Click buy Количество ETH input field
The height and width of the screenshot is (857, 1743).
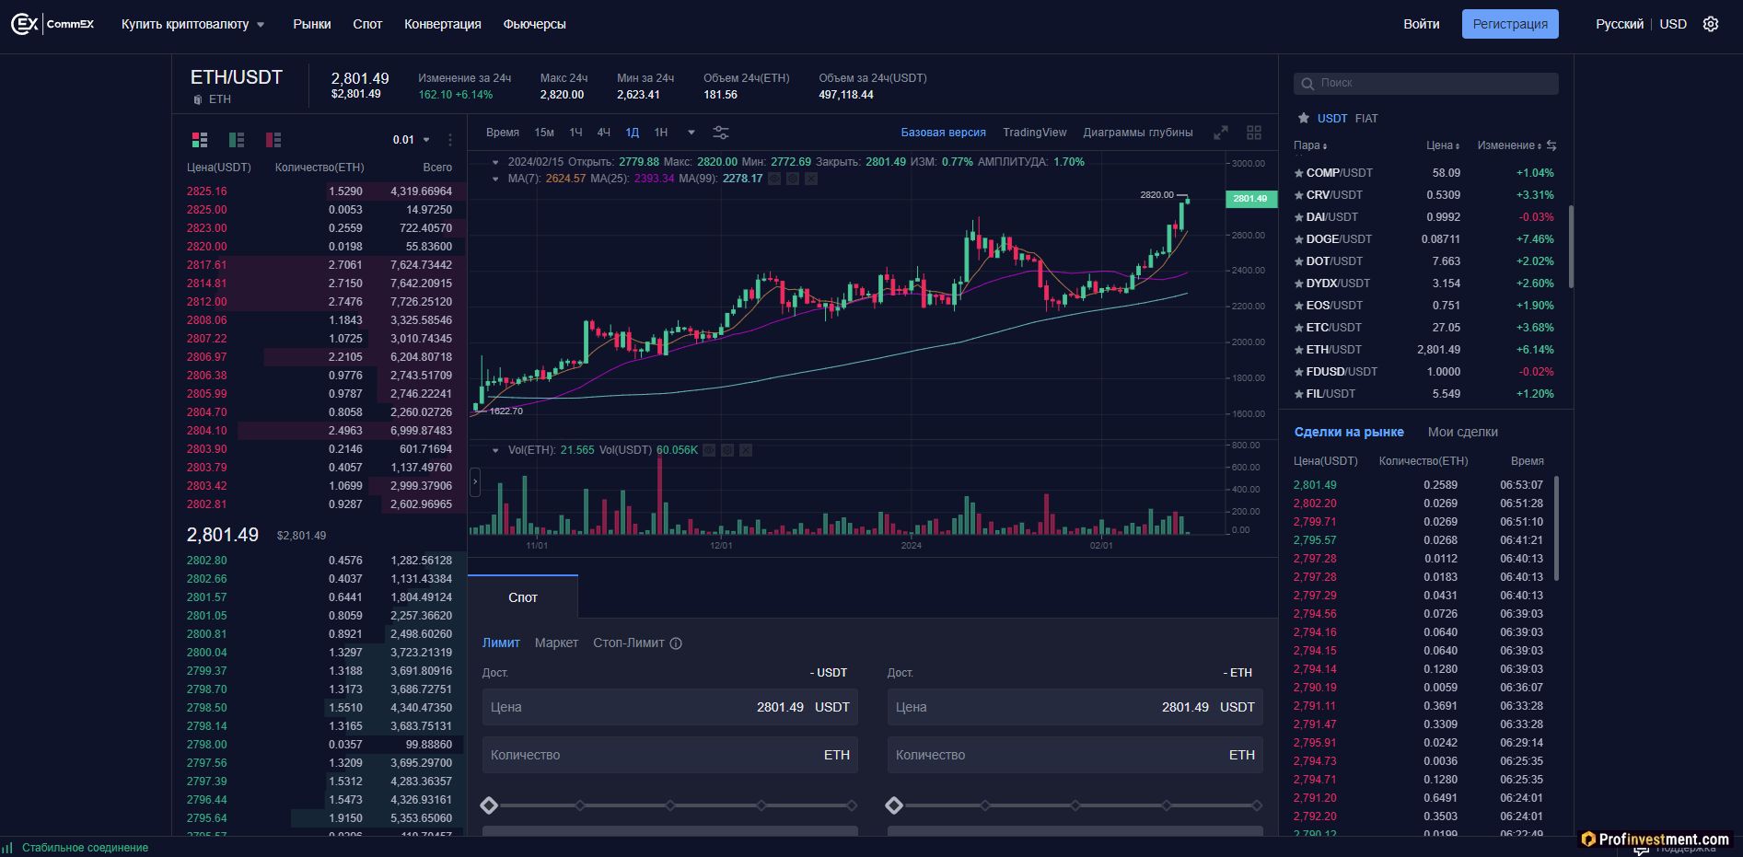tap(670, 755)
